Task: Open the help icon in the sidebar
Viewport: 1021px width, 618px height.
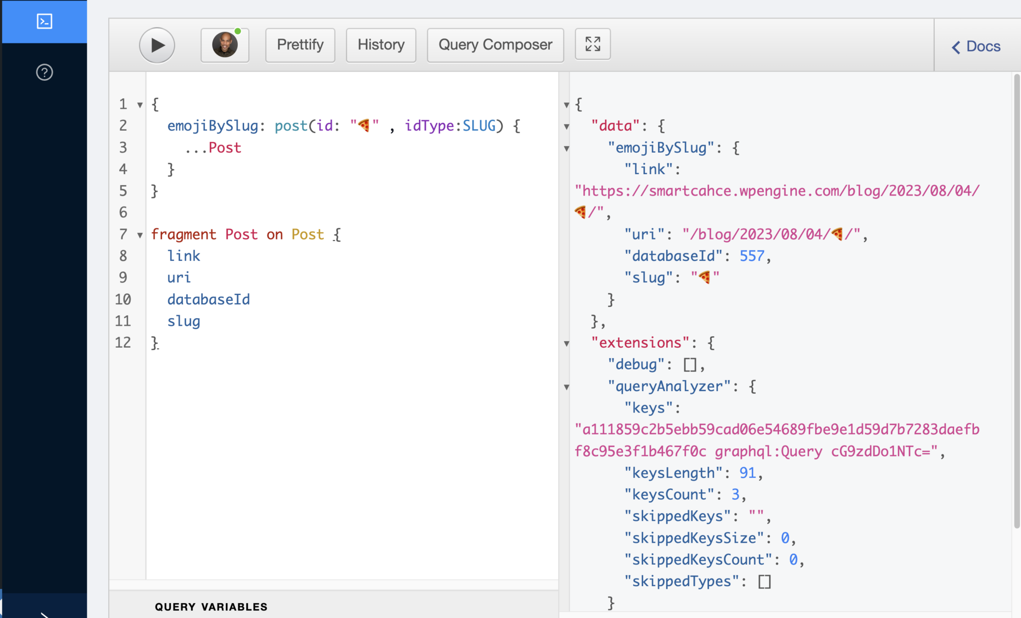Action: click(44, 73)
